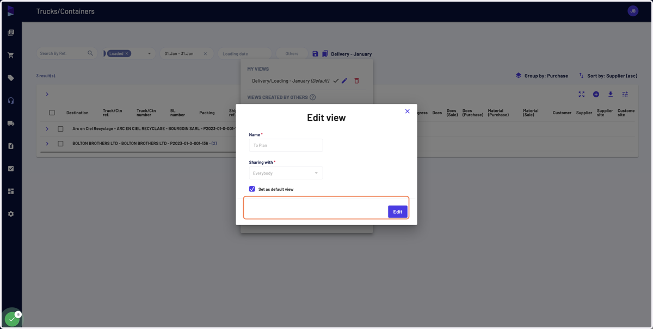
Task: Click the app logo in the sidebar
Action: tap(11, 11)
